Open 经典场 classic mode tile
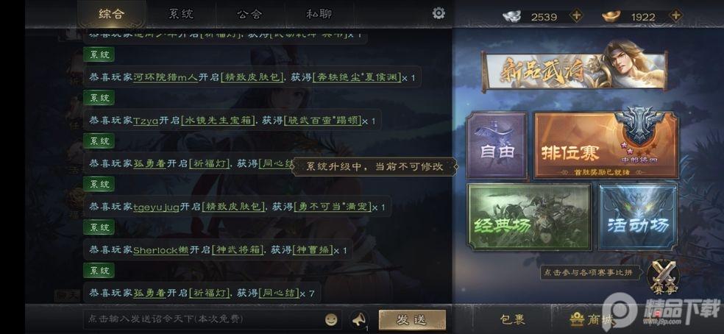The height and width of the screenshot is (334, 724). point(529,217)
